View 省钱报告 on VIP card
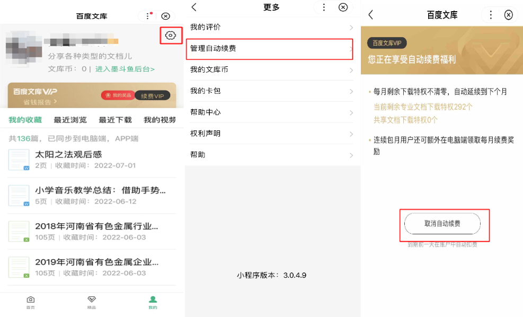Screen dimensions: 523x317 (x=40, y=102)
